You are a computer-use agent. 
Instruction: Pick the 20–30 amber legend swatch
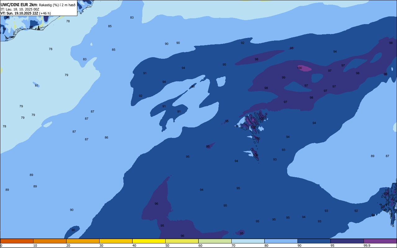83,241
